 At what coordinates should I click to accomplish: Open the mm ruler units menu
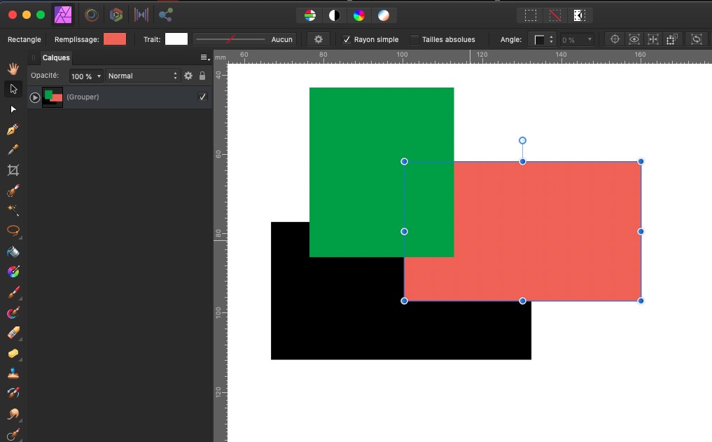(x=221, y=57)
